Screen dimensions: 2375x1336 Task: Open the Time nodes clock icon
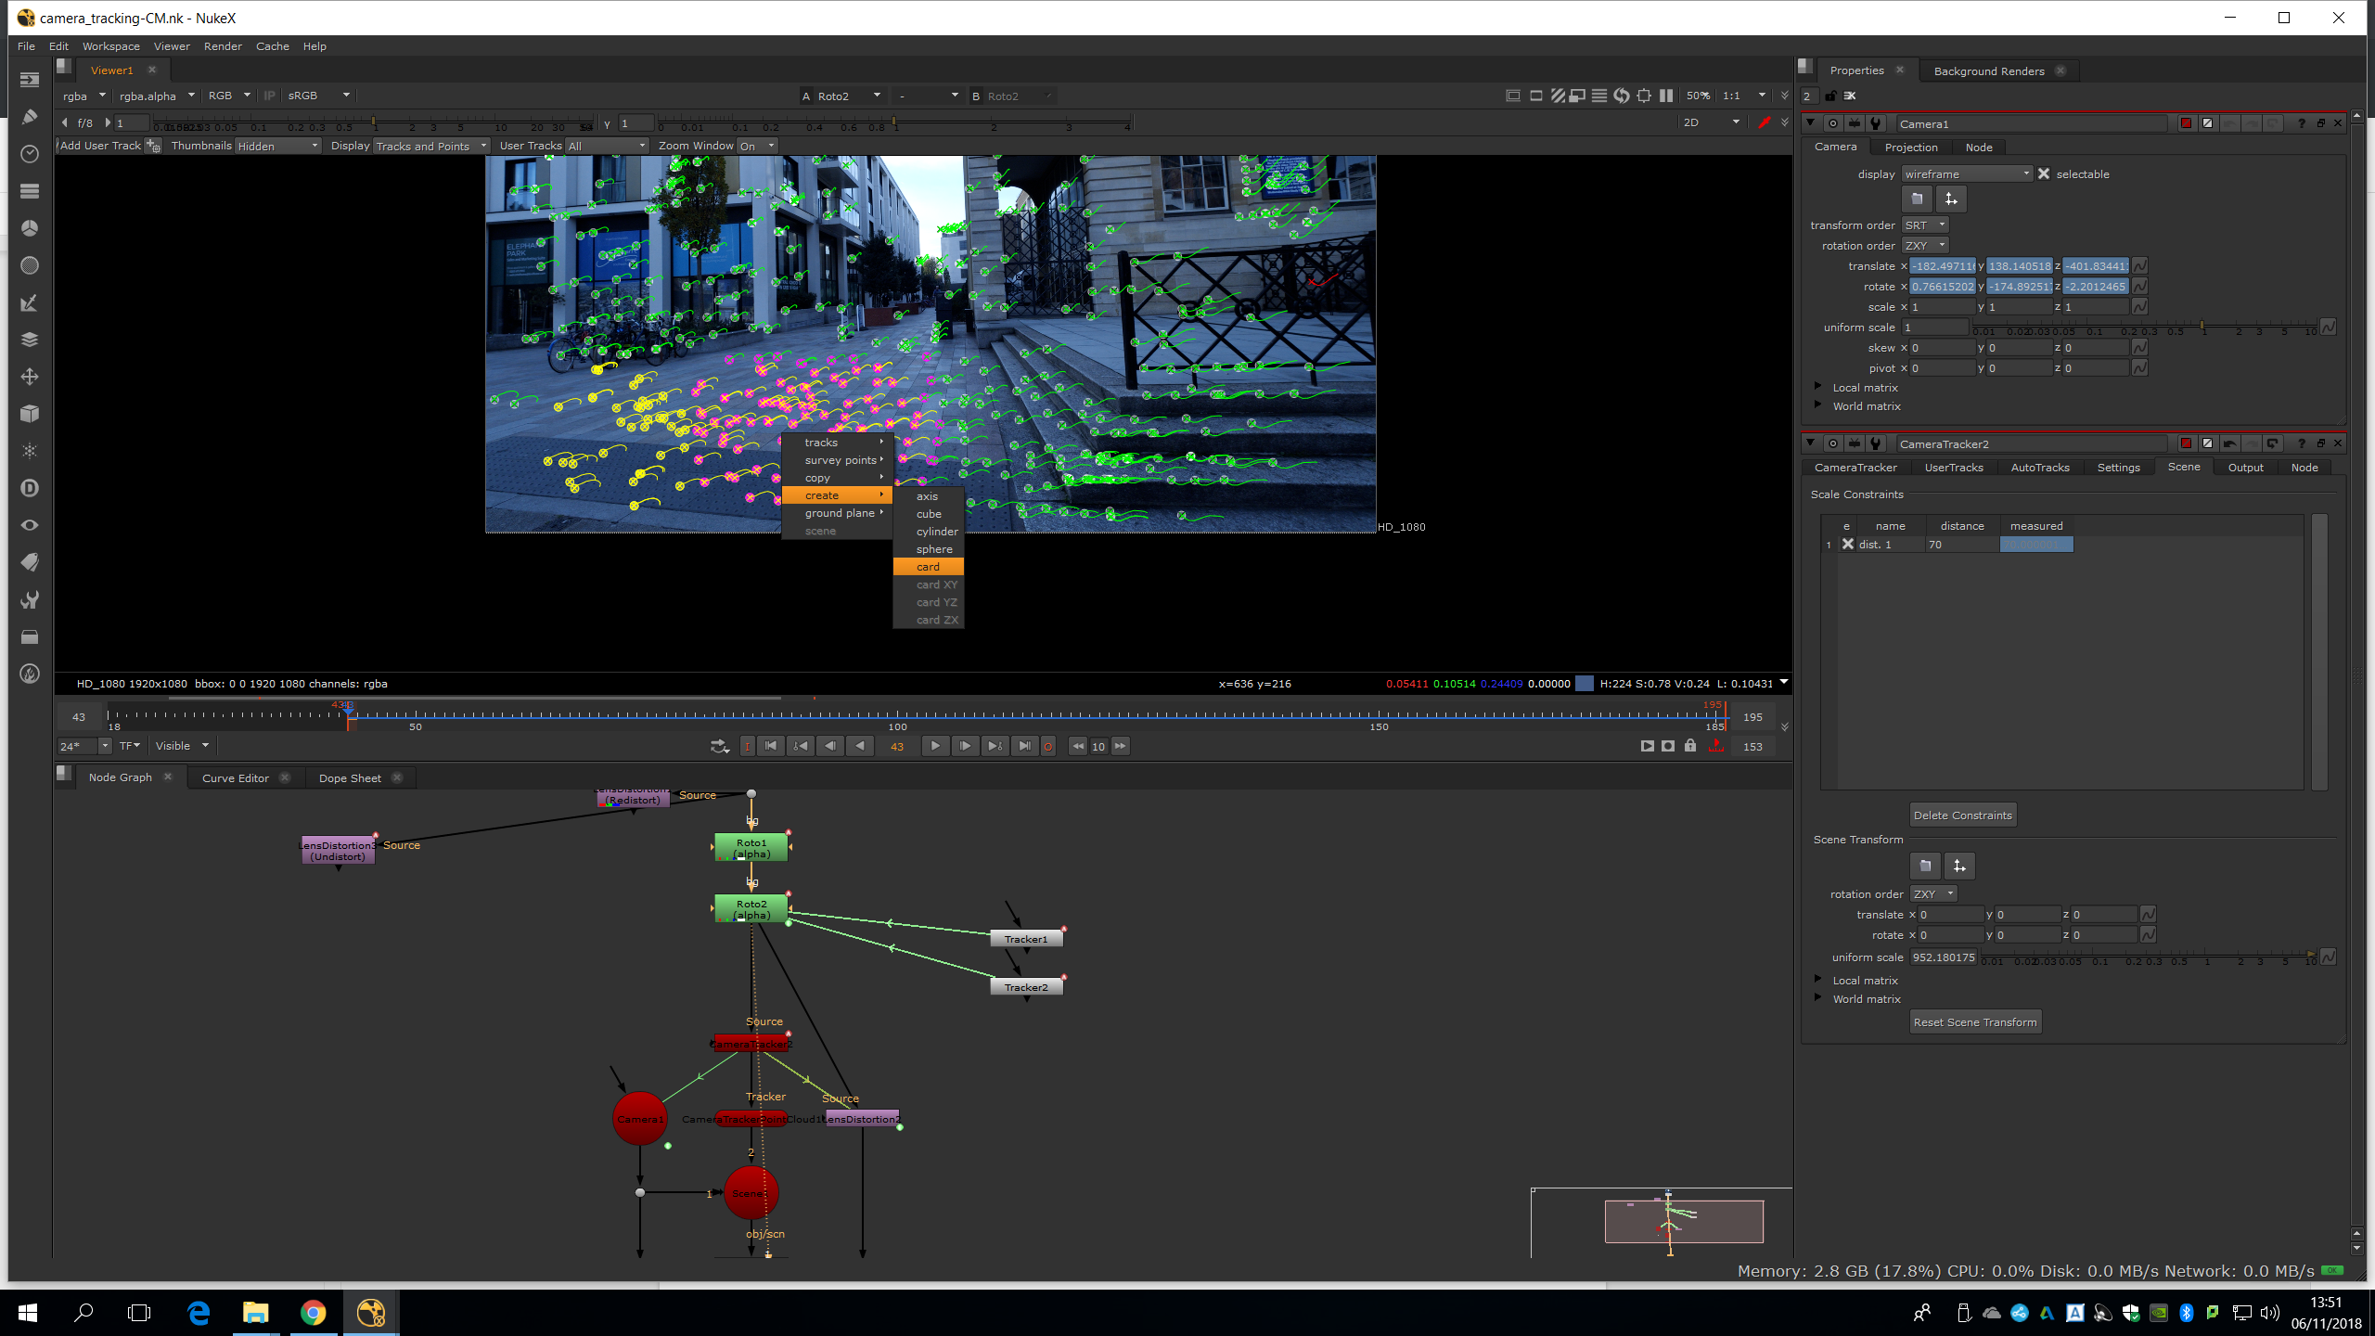click(x=30, y=154)
